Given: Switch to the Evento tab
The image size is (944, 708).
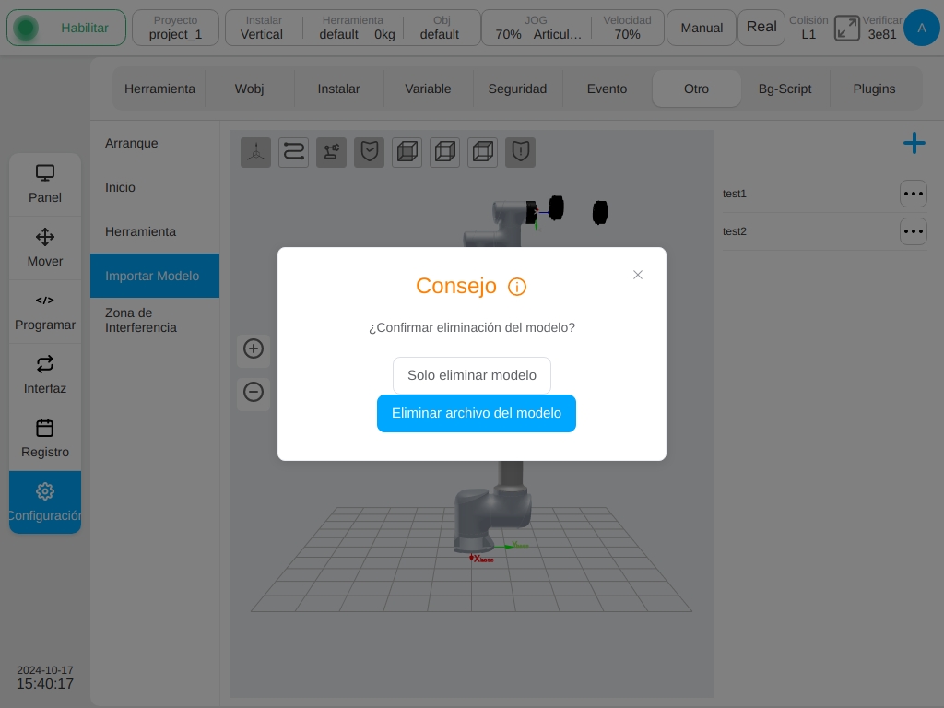Looking at the screenshot, I should point(607,88).
